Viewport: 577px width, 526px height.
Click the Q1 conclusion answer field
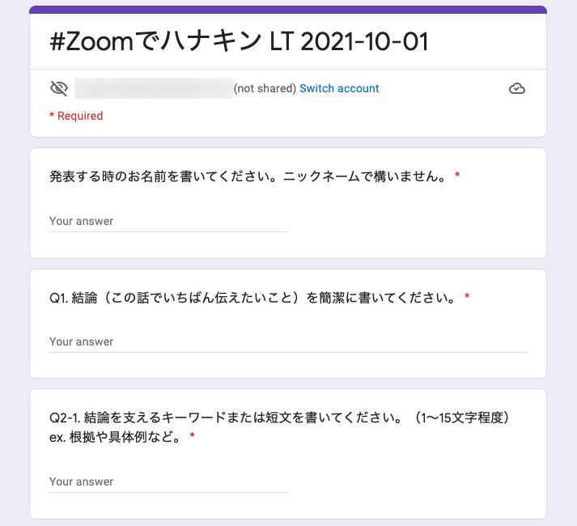pyautogui.click(x=287, y=341)
